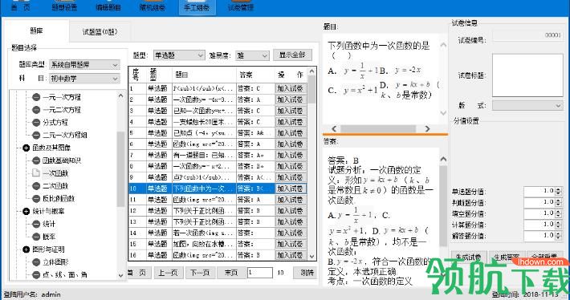Image resolution: width=570 pixels, height=300 pixels.
Task: Click the left arrow of 题目 horizontal scrollbar
Action: (334, 128)
